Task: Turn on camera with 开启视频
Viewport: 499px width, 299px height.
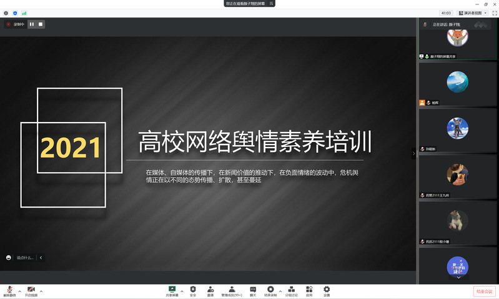Action: (31, 290)
